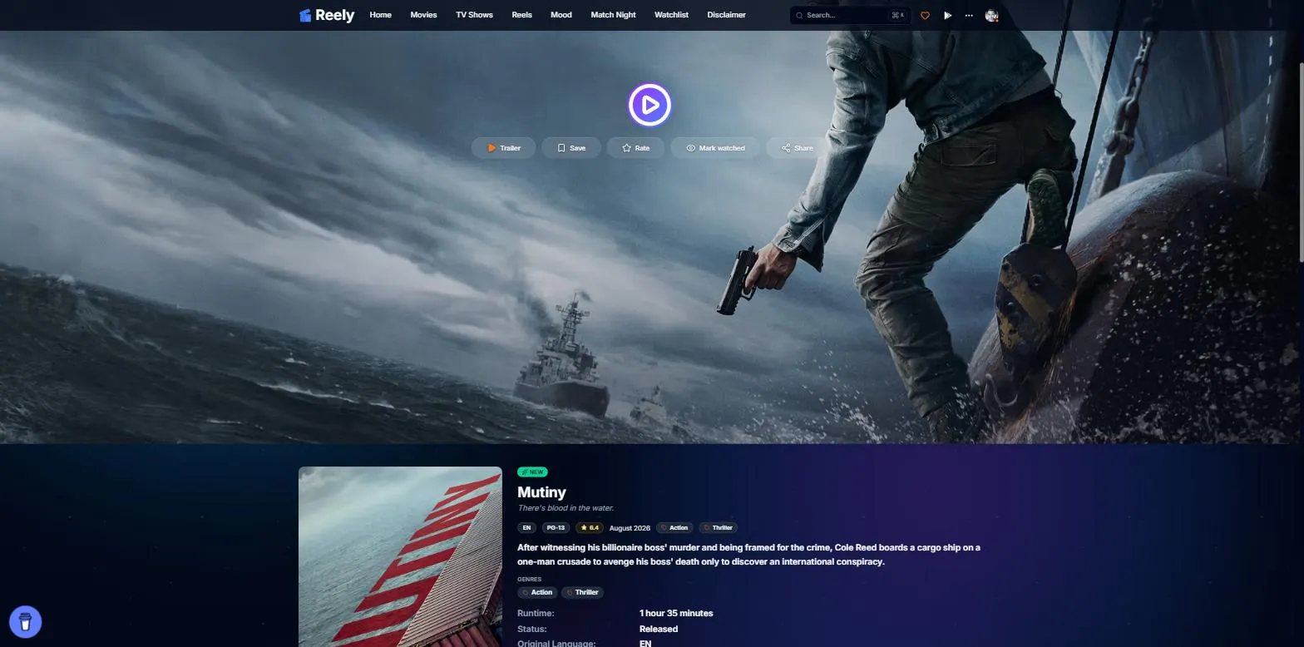Viewport: 1304px width, 647px height.
Task: Click the 1 hour 35 minutes runtime value
Action: click(x=676, y=613)
